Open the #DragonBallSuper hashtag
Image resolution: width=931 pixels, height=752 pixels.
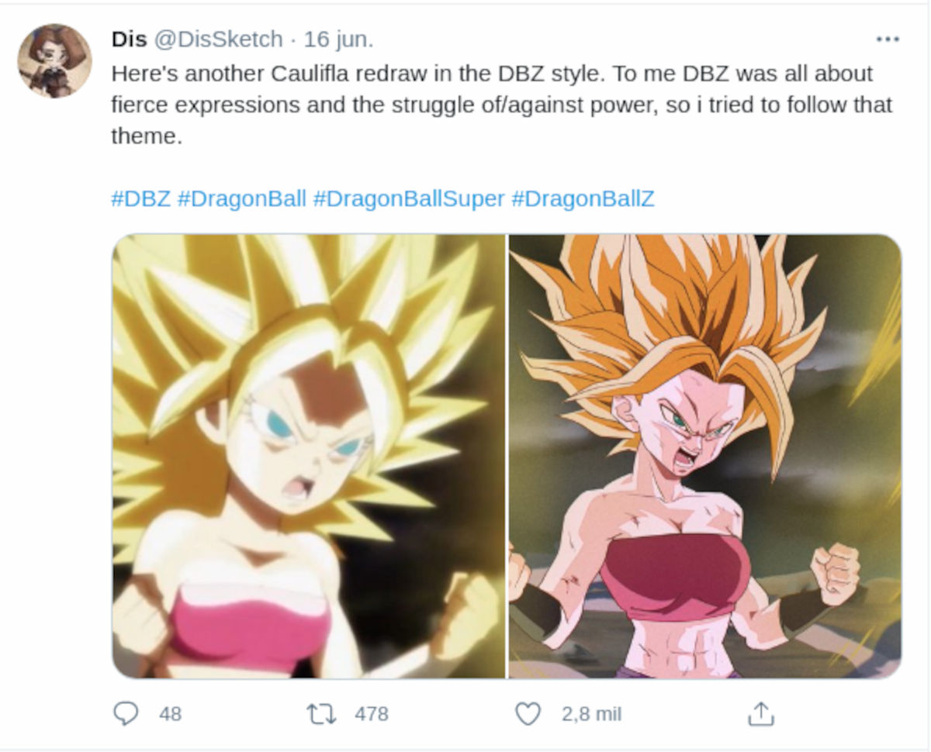pos(408,198)
